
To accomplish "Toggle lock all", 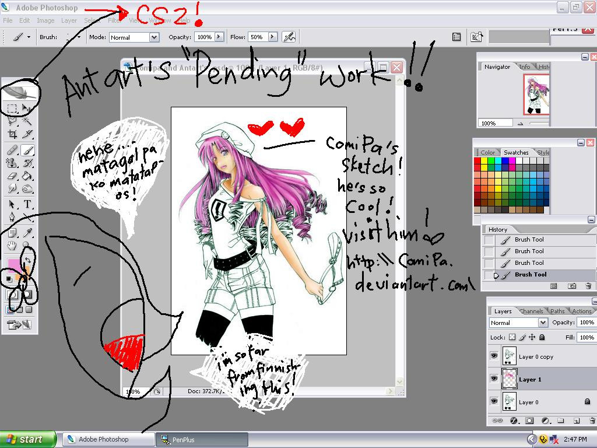I will (x=542, y=337).
